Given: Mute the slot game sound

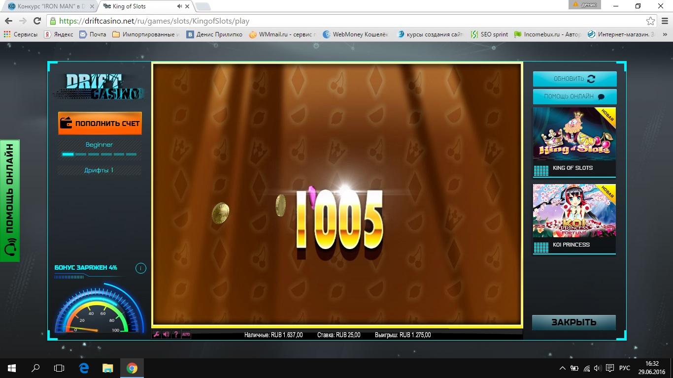Looking at the screenshot, I should [166, 335].
